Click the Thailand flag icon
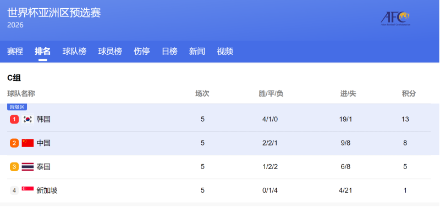 tap(28, 167)
